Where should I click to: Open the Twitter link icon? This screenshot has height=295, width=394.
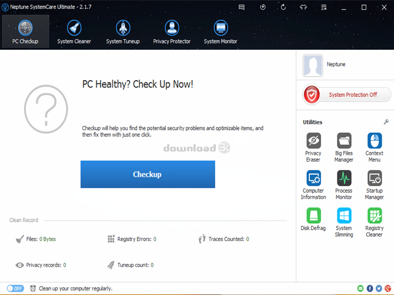point(379,289)
